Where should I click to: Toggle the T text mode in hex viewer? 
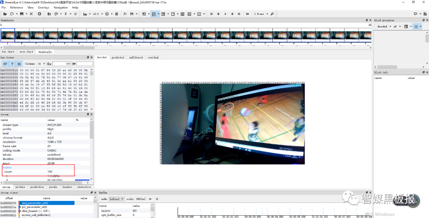click(12, 64)
